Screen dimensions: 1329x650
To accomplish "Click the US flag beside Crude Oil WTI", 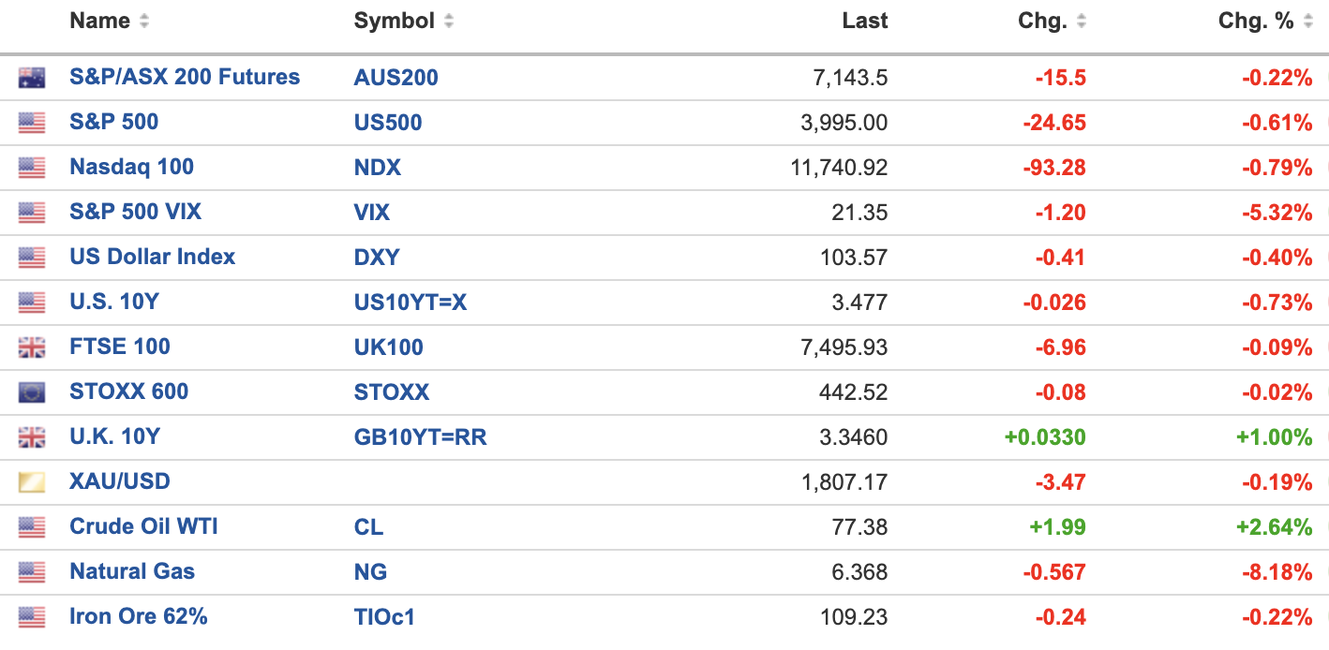I will pos(32,527).
